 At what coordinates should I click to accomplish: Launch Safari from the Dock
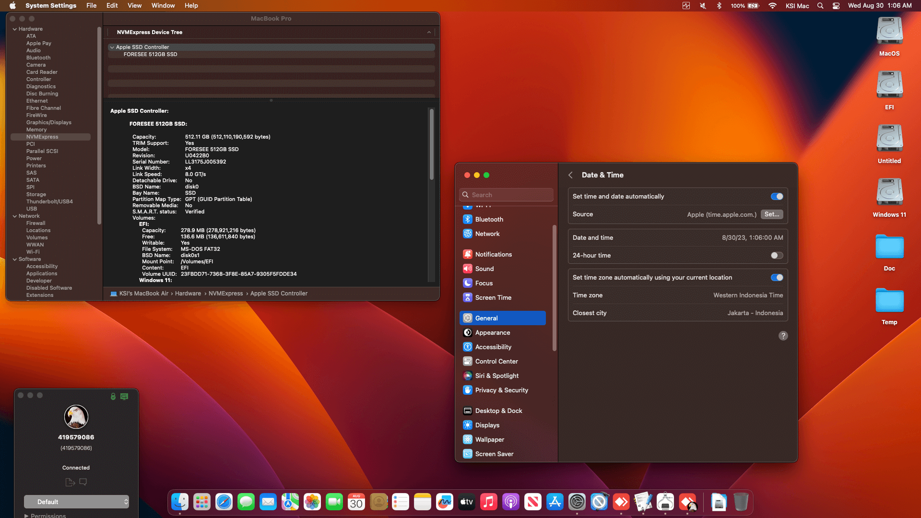[224, 502]
